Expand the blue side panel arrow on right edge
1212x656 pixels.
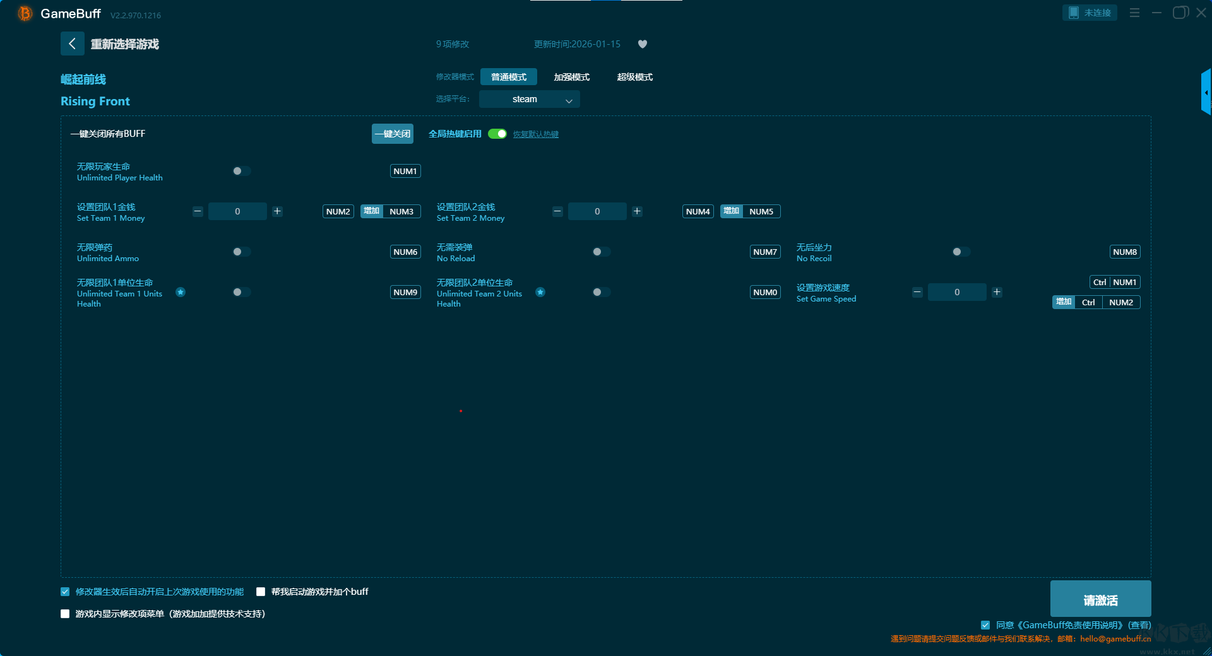point(1206,92)
